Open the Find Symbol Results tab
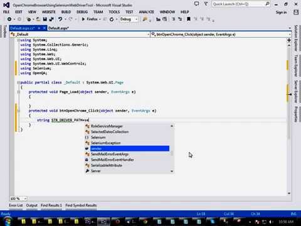The image size is (301, 226). [x=81, y=205]
